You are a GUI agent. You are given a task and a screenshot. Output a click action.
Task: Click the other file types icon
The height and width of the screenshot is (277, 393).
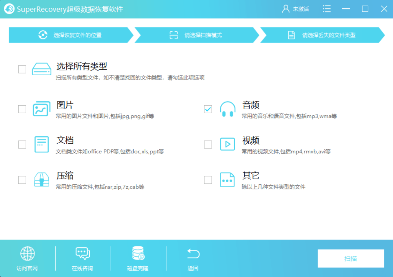click(x=227, y=180)
